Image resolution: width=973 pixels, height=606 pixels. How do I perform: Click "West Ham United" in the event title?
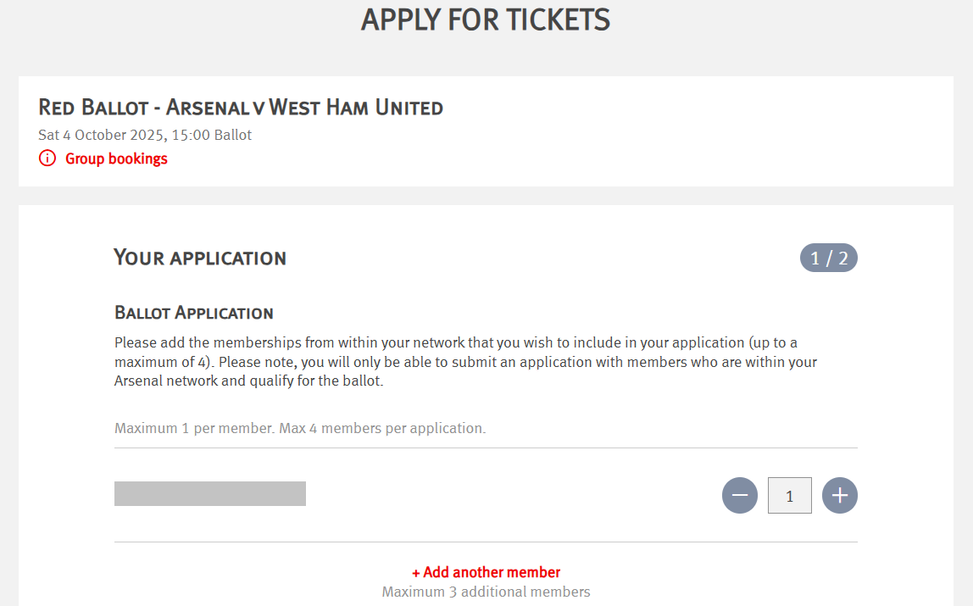[x=356, y=108]
